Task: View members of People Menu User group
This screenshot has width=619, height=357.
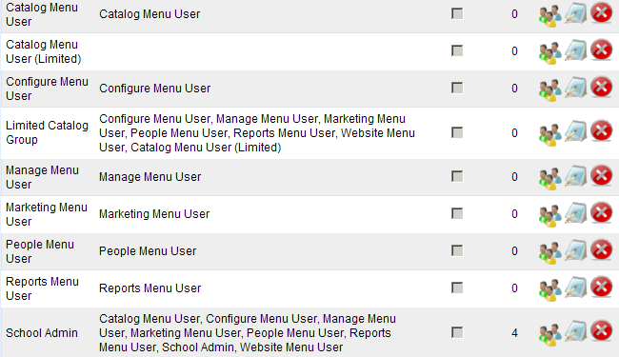Action: point(550,251)
